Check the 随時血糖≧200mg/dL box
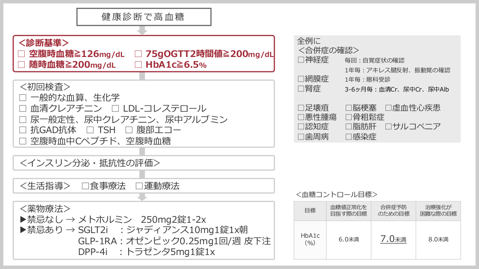Screen dimensions: 479x269 [x=21, y=65]
